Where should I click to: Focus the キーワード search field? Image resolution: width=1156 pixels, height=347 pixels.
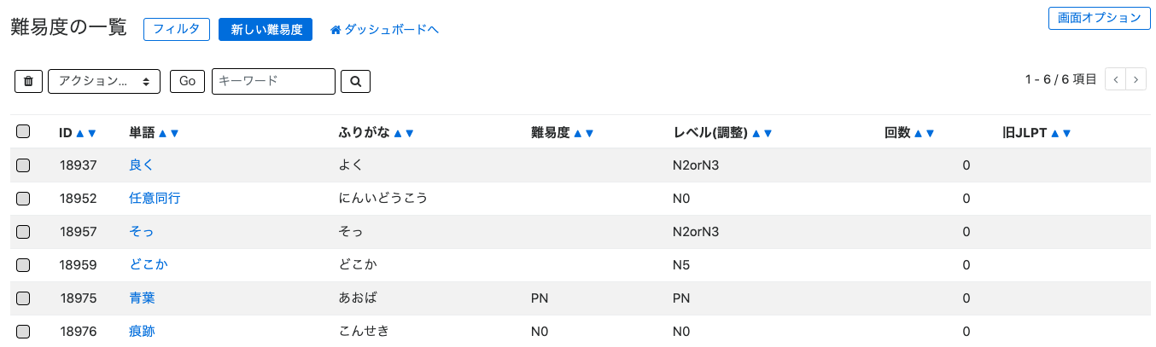(x=273, y=81)
